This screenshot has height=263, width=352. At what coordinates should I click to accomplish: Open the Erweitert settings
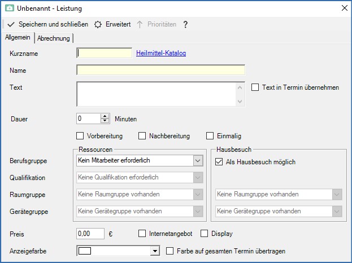pyautogui.click(x=112, y=24)
